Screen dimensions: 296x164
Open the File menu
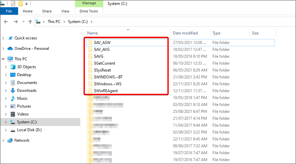point(9,11)
